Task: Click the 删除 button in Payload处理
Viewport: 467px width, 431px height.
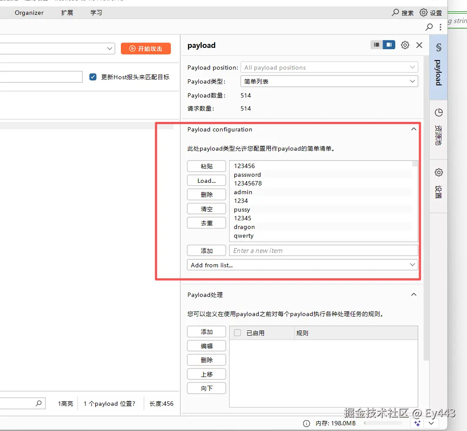Action: point(207,360)
